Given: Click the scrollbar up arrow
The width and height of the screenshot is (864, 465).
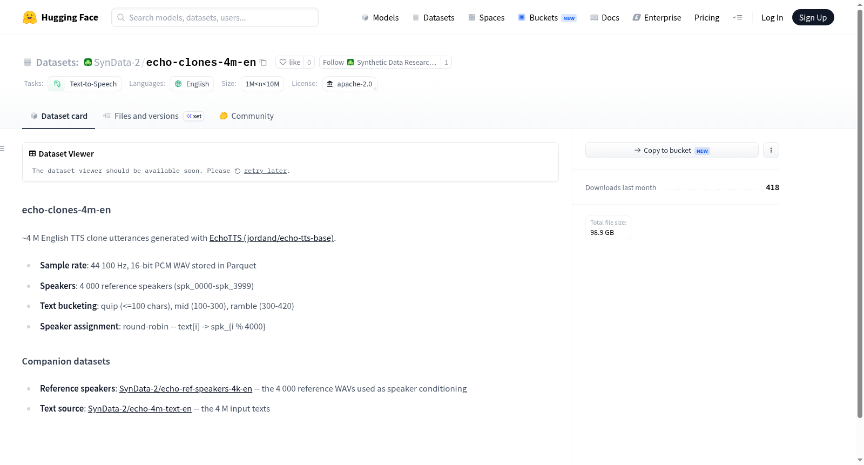Looking at the screenshot, I should click(x=860, y=4).
